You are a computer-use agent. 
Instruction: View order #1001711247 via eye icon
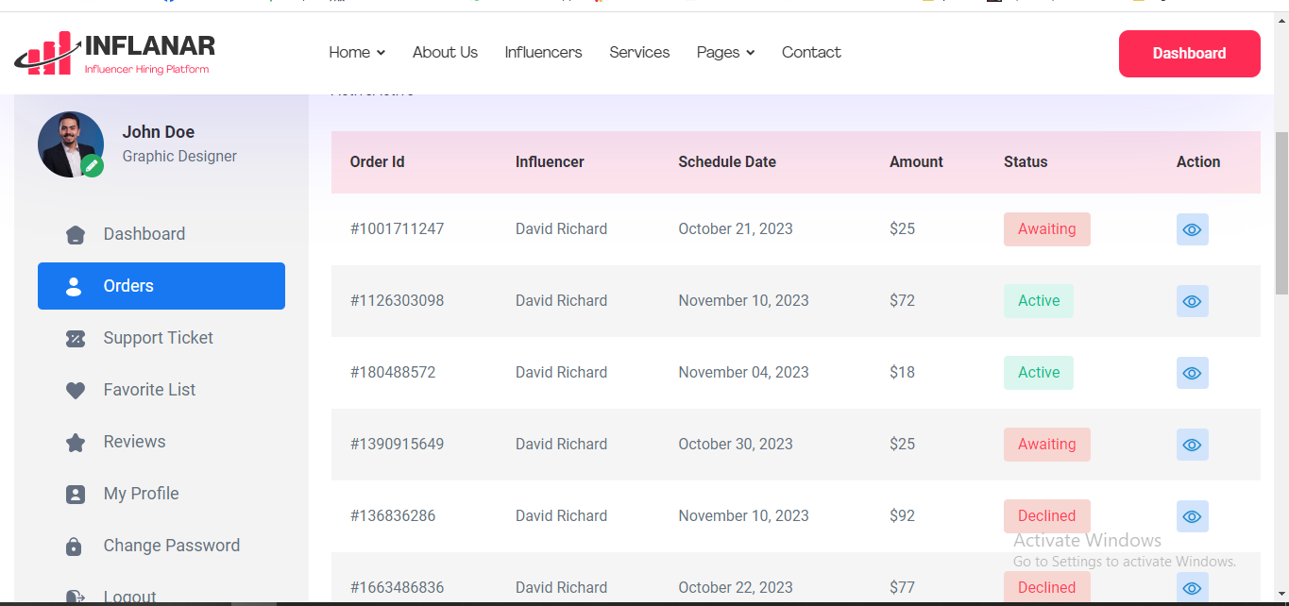(x=1192, y=229)
